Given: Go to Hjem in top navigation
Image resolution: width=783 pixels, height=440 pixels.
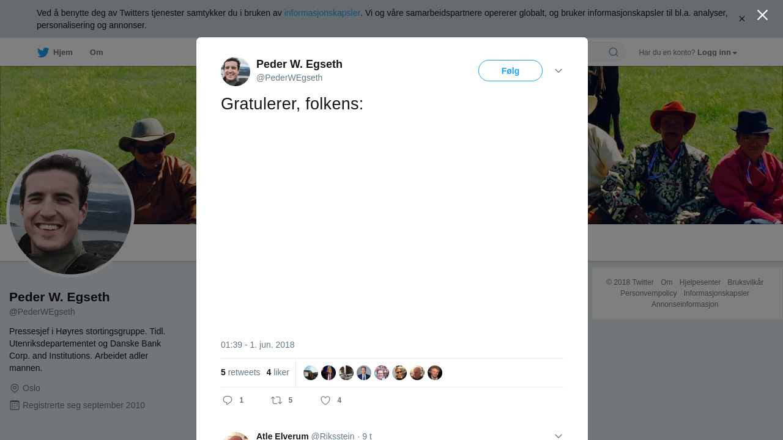Looking at the screenshot, I should coord(62,53).
